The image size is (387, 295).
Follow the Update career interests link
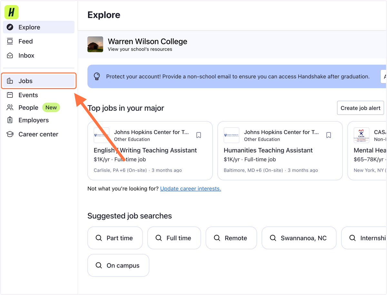191,188
